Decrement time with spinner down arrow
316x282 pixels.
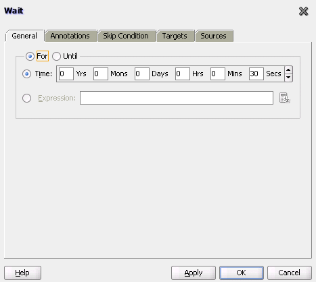click(288, 78)
